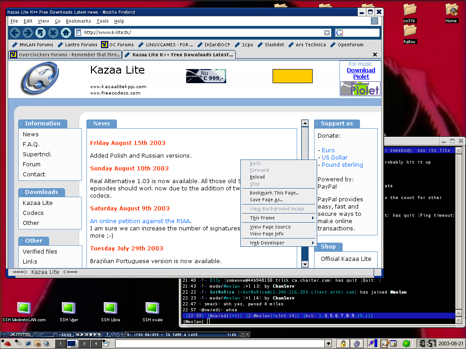The width and height of the screenshot is (466, 349).
Task: Click the yellow banner rectangle
Action: click(x=293, y=76)
